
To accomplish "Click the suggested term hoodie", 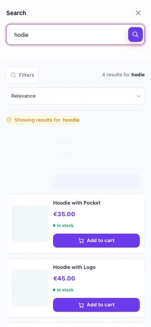I will pos(71,120).
